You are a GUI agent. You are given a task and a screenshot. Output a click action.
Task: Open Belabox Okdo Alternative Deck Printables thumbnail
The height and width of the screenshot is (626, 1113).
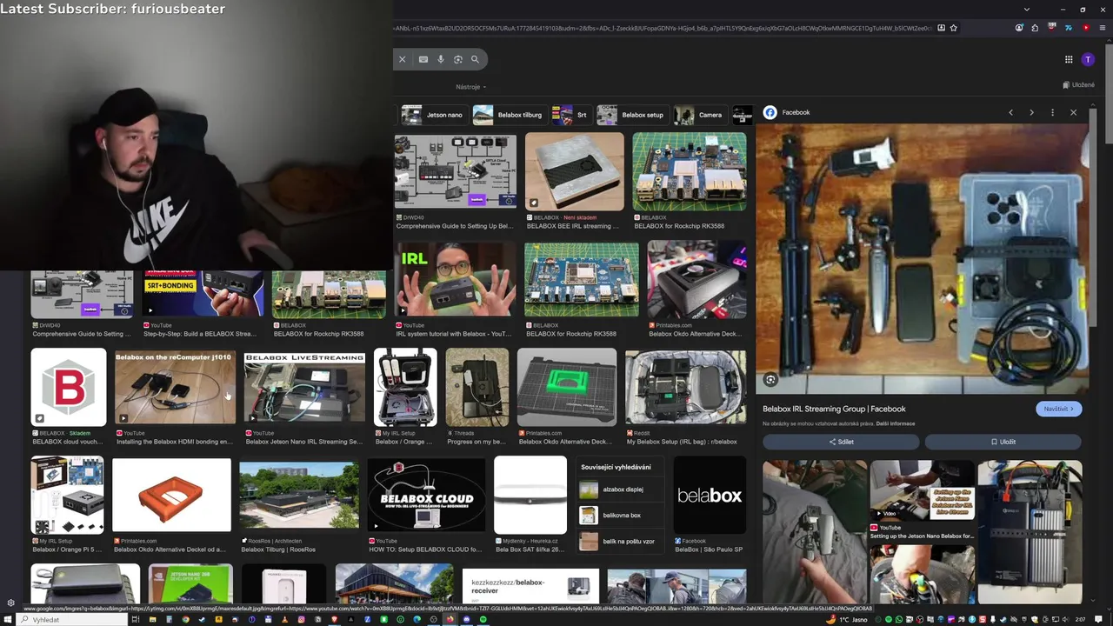click(696, 279)
